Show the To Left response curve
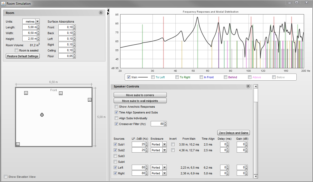Image resolution: width=313 pixels, height=182 pixels. coord(153,77)
